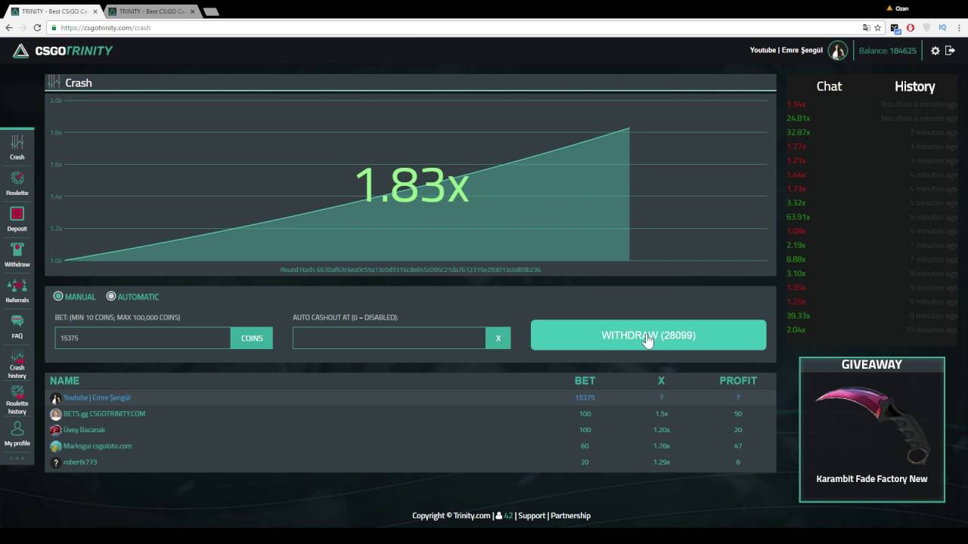Click the 24.81x history entry
Image resolution: width=968 pixels, height=544 pixels.
[798, 118]
